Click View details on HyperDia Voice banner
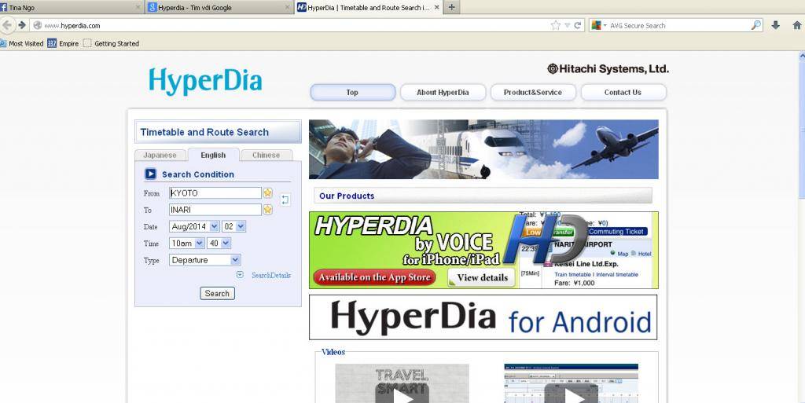Screen dimensions: 805x403 [482, 277]
